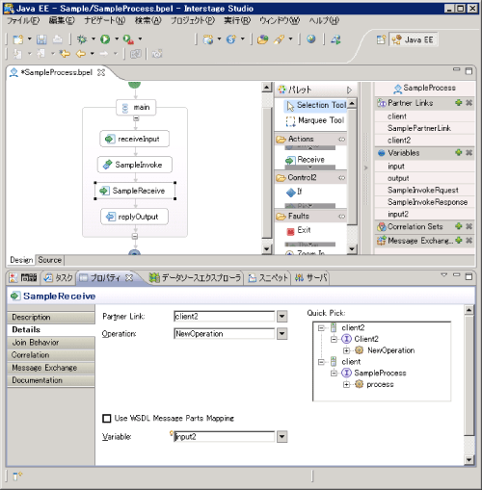The height and width of the screenshot is (490, 482).
Task: Click the back navigation arrow icon
Action: tap(81, 54)
